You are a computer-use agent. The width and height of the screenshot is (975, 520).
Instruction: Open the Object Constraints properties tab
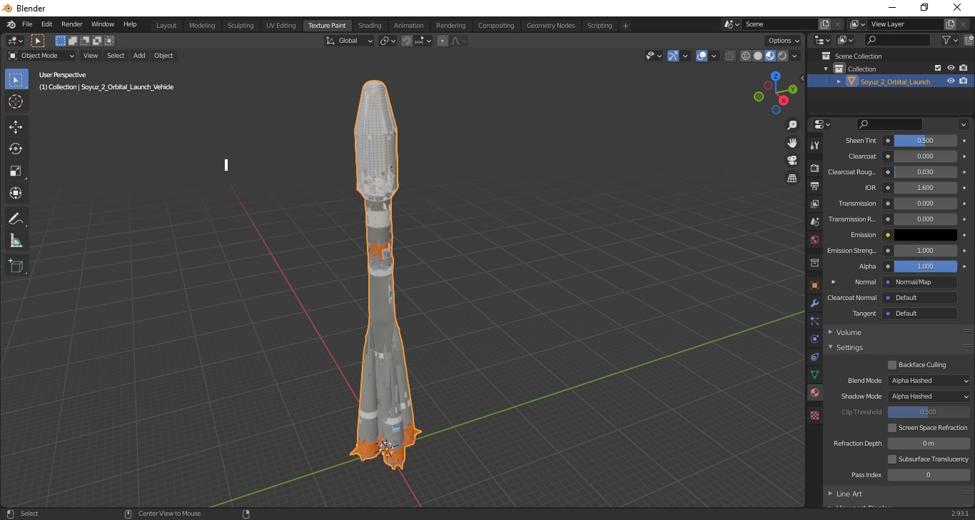click(x=814, y=356)
